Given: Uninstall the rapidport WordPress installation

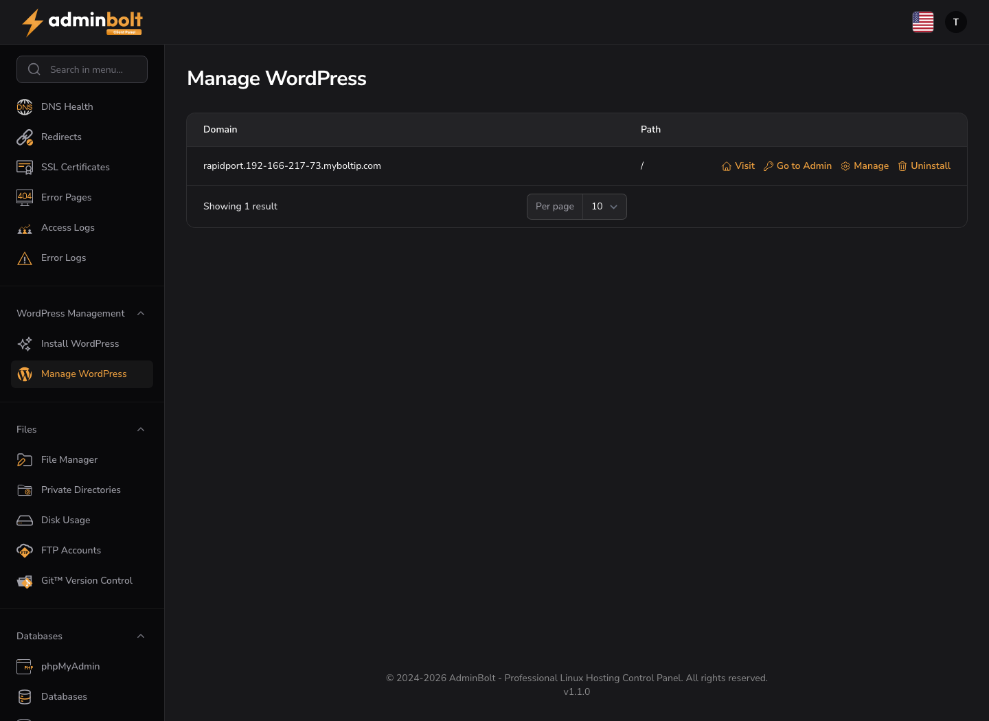Looking at the screenshot, I should pos(924,166).
